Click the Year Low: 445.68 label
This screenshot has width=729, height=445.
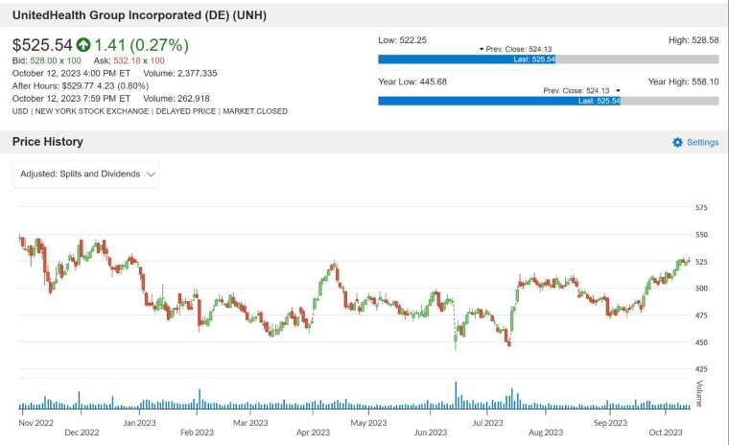tap(412, 82)
